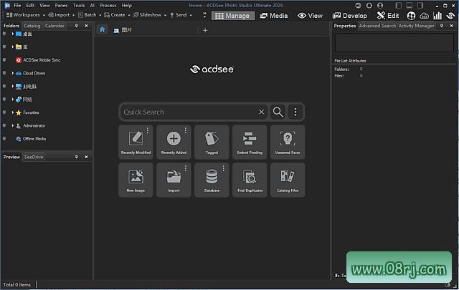Screen dimensions: 459x290
Task: Pin the Properties pane
Action: [442, 26]
